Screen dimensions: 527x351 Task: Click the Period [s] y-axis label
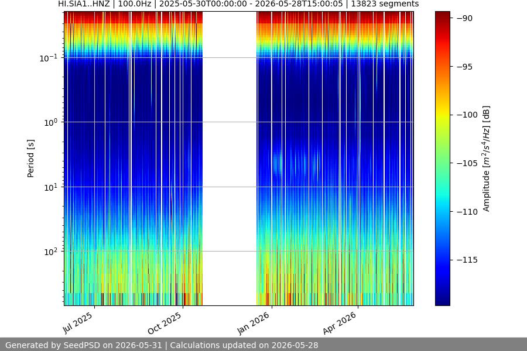pos(30,159)
